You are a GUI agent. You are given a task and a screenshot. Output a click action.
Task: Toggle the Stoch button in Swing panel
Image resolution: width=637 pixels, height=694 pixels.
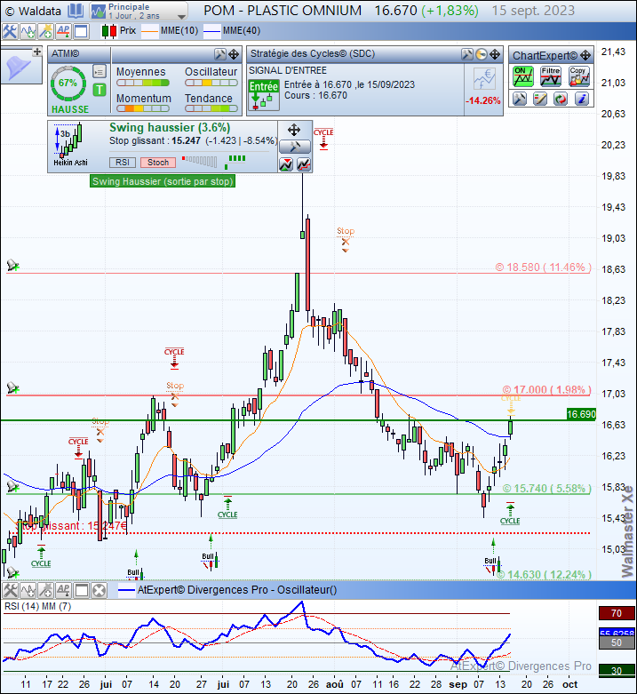click(158, 163)
